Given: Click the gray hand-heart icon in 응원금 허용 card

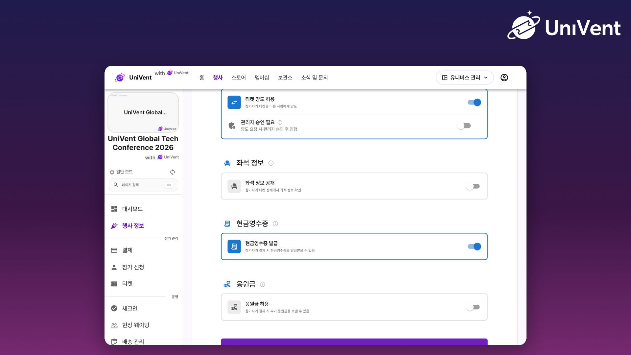Looking at the screenshot, I should click(234, 307).
